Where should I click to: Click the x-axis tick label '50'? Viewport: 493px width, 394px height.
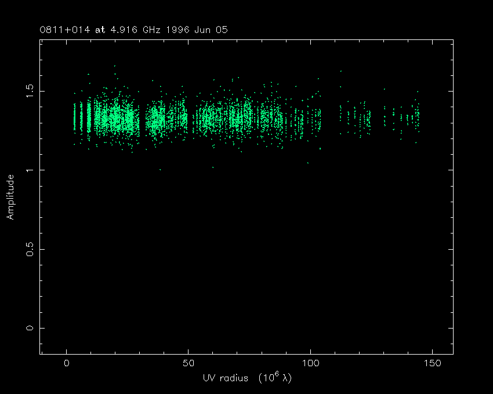pyautogui.click(x=188, y=363)
